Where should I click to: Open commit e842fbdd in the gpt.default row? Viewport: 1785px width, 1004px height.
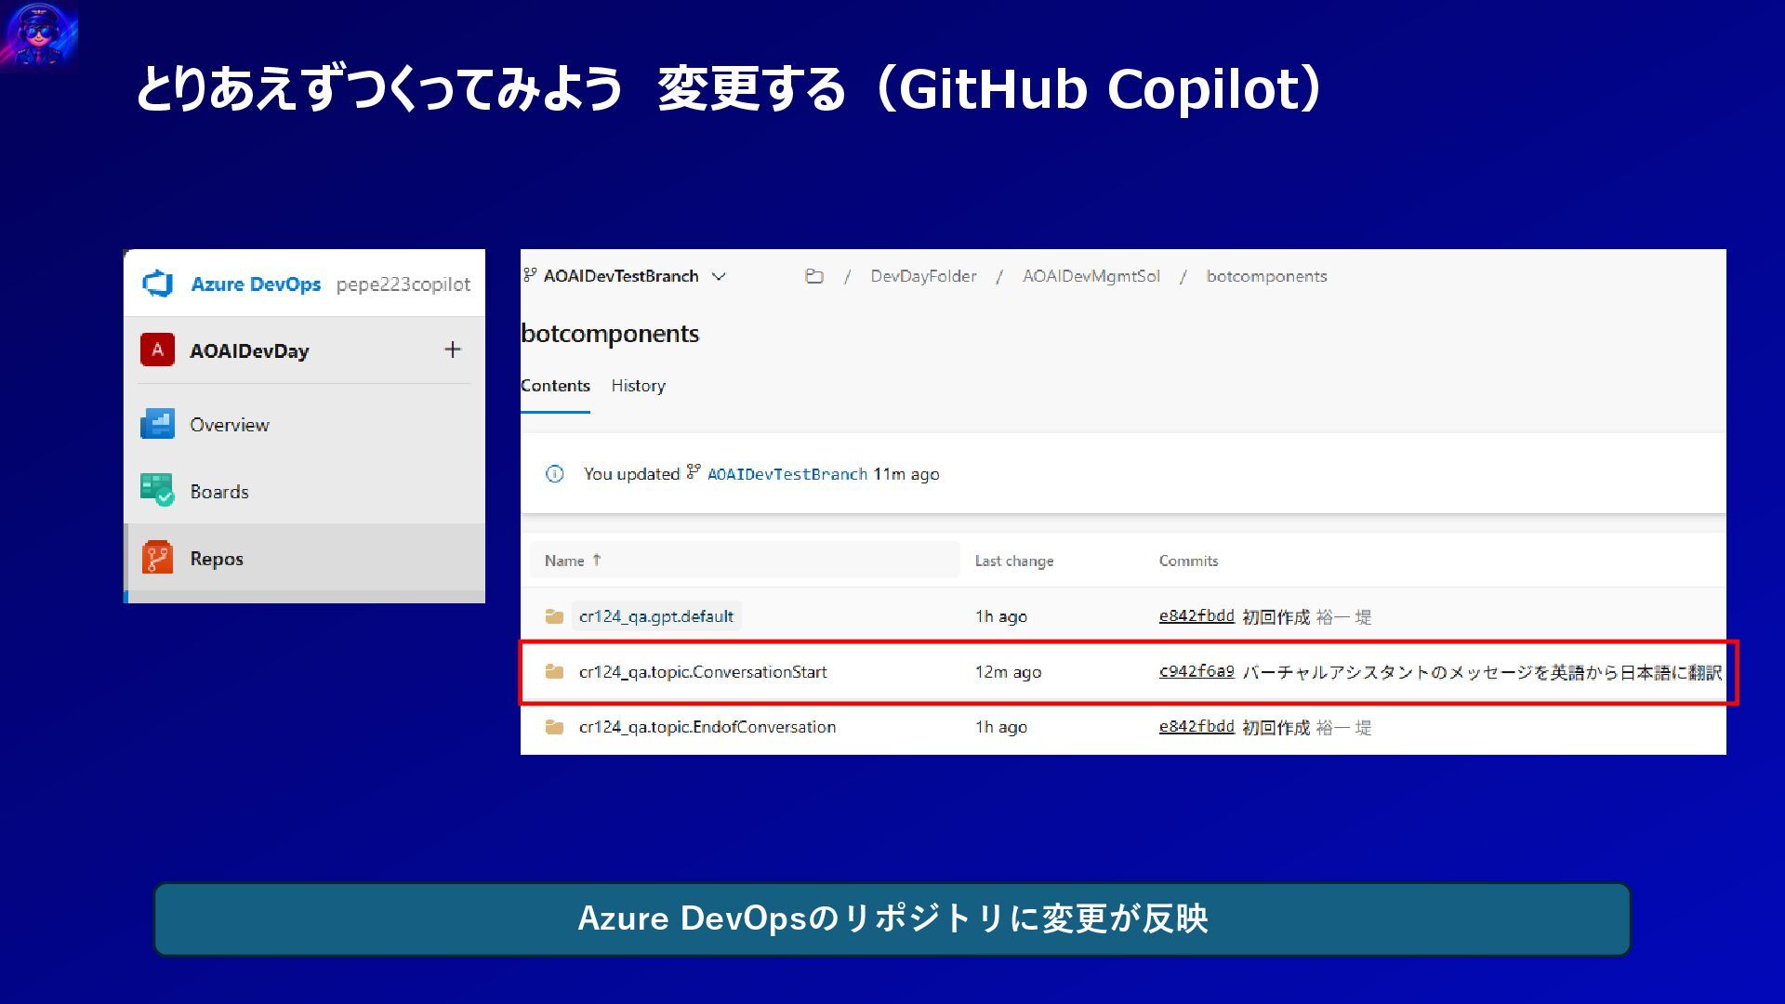point(1197,615)
